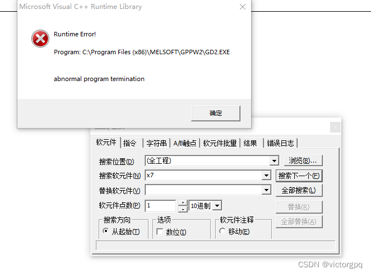Viewport: 371px width, 274px height.
Task: Expand the 搜索位置 dropdown arrow
Action: pyautogui.click(x=274, y=160)
